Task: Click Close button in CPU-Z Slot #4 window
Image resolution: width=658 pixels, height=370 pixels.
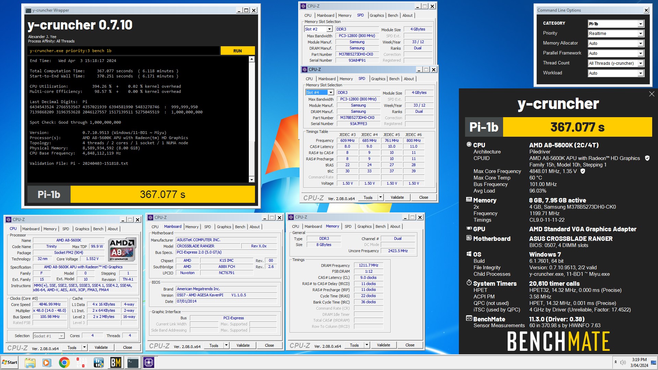Action: 424,197
